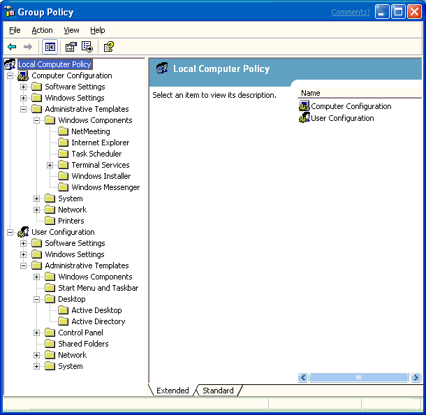Select the Local Computer Policy tree label
The height and width of the screenshot is (415, 426).
[x=55, y=64]
